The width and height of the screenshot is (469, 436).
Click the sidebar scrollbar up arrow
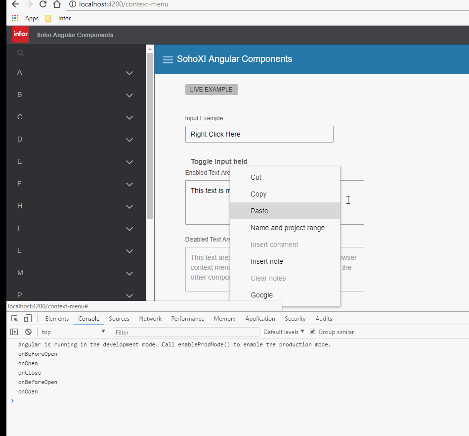coord(150,48)
